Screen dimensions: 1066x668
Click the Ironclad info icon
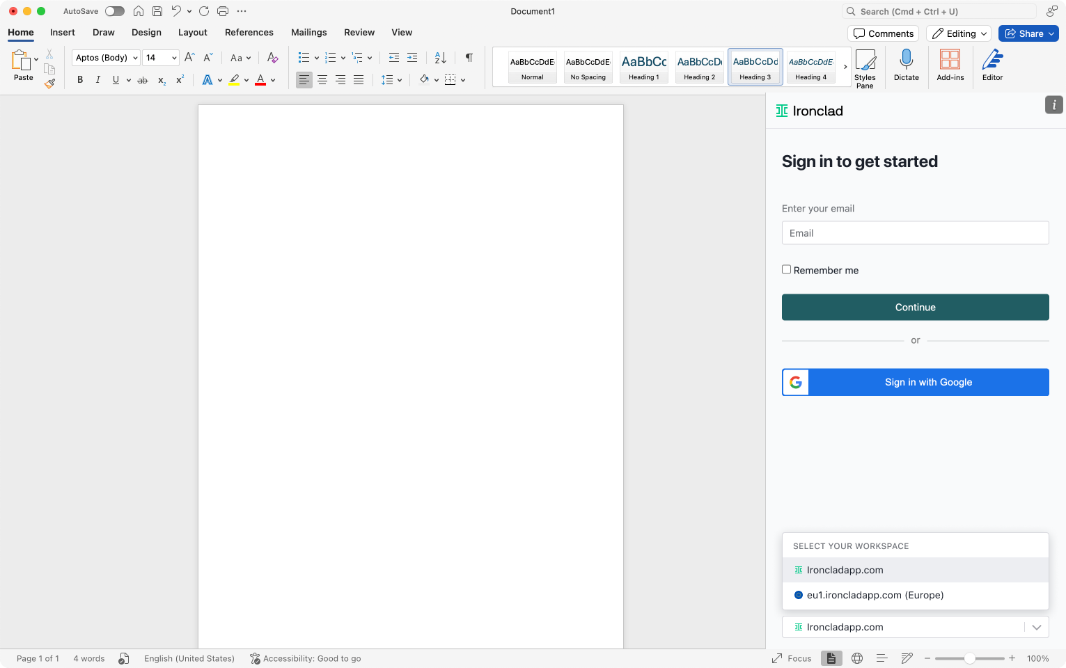click(x=1054, y=105)
